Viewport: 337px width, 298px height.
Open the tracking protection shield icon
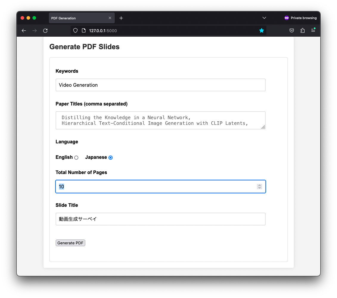tap(75, 30)
